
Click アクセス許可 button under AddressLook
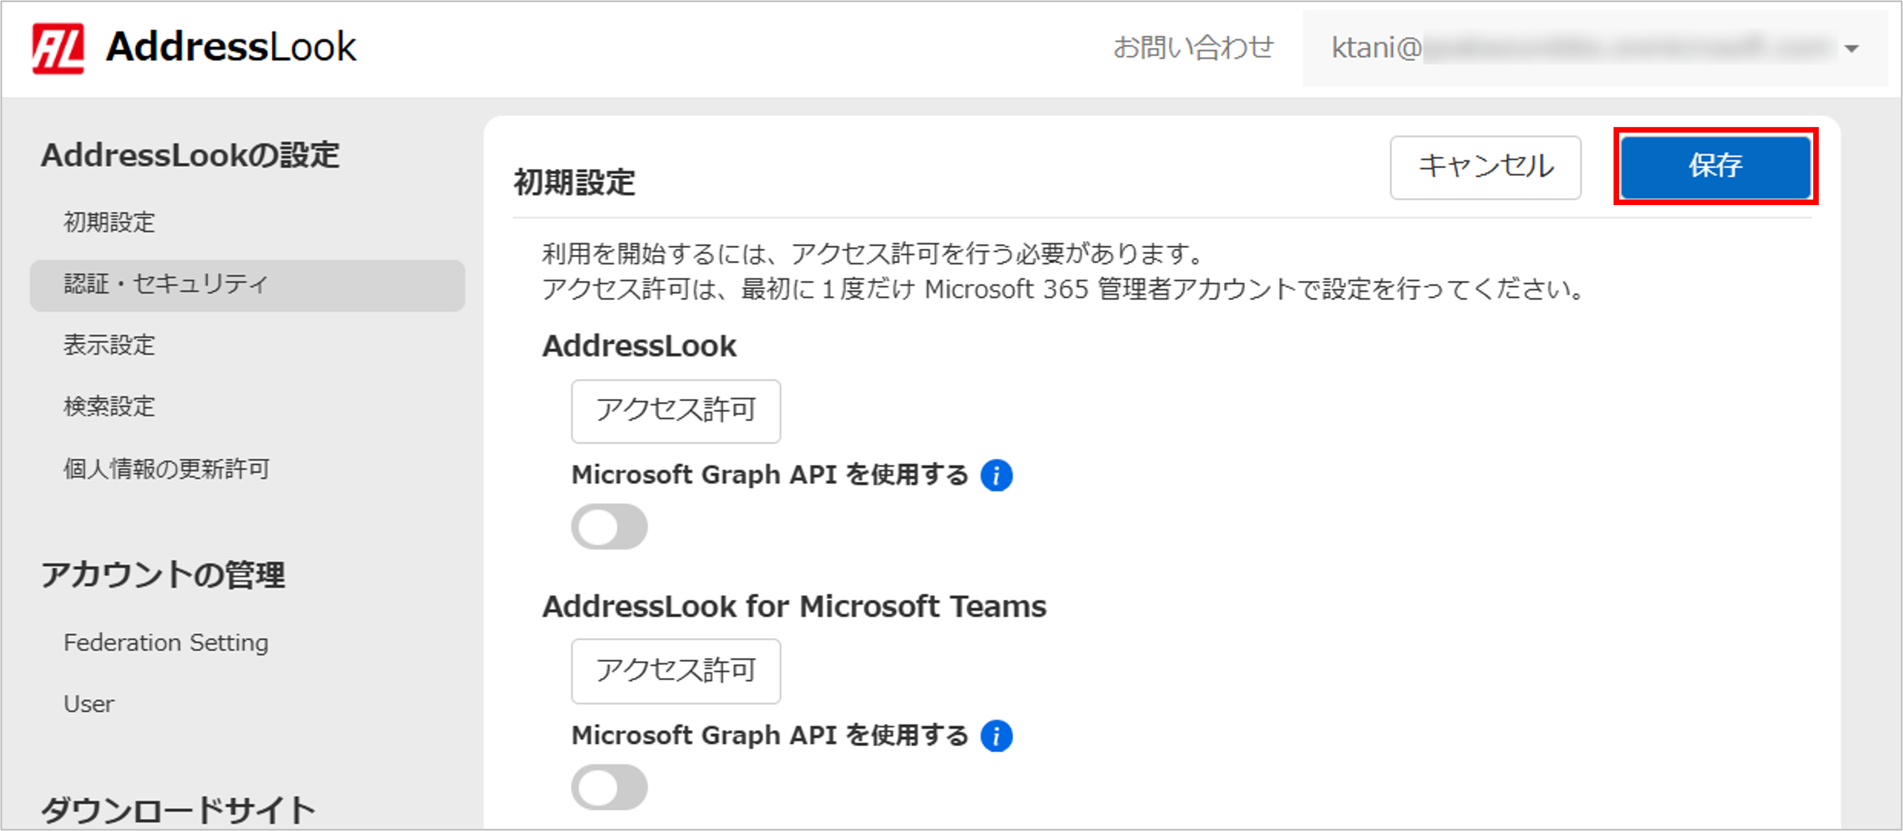(x=675, y=411)
